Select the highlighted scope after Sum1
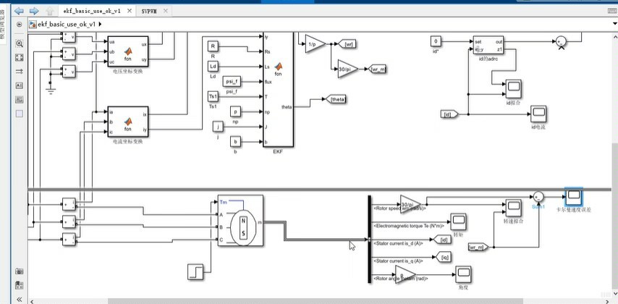Image resolution: width=618 pixels, height=304 pixels. coord(573,196)
